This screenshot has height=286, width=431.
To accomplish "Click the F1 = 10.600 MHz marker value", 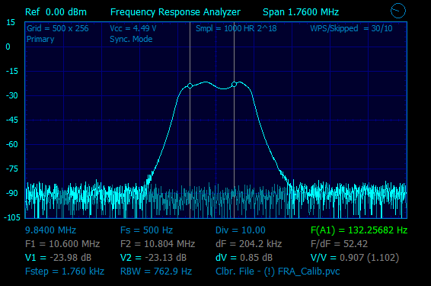I will tap(62, 244).
